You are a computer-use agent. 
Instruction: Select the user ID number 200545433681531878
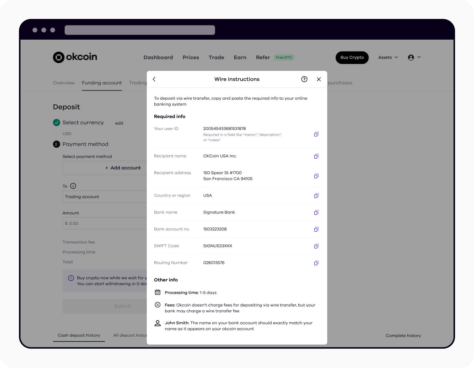[225, 128]
